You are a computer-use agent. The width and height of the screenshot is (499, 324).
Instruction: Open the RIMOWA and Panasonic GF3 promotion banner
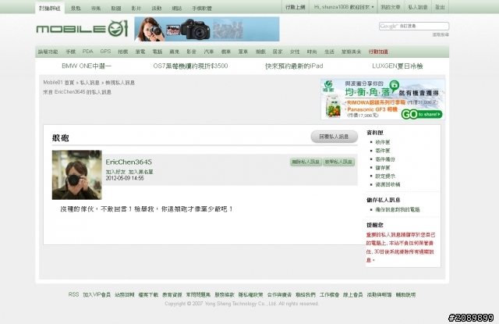tap(383, 99)
